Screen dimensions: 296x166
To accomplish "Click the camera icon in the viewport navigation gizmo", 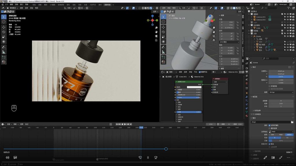I will [x=156, y=36].
